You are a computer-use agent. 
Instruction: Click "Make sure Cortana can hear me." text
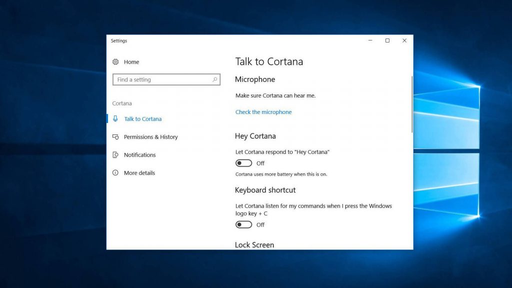[275, 95]
